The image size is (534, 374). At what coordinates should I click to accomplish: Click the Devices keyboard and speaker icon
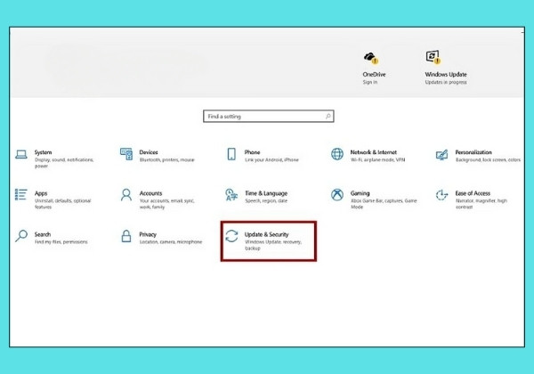126,154
